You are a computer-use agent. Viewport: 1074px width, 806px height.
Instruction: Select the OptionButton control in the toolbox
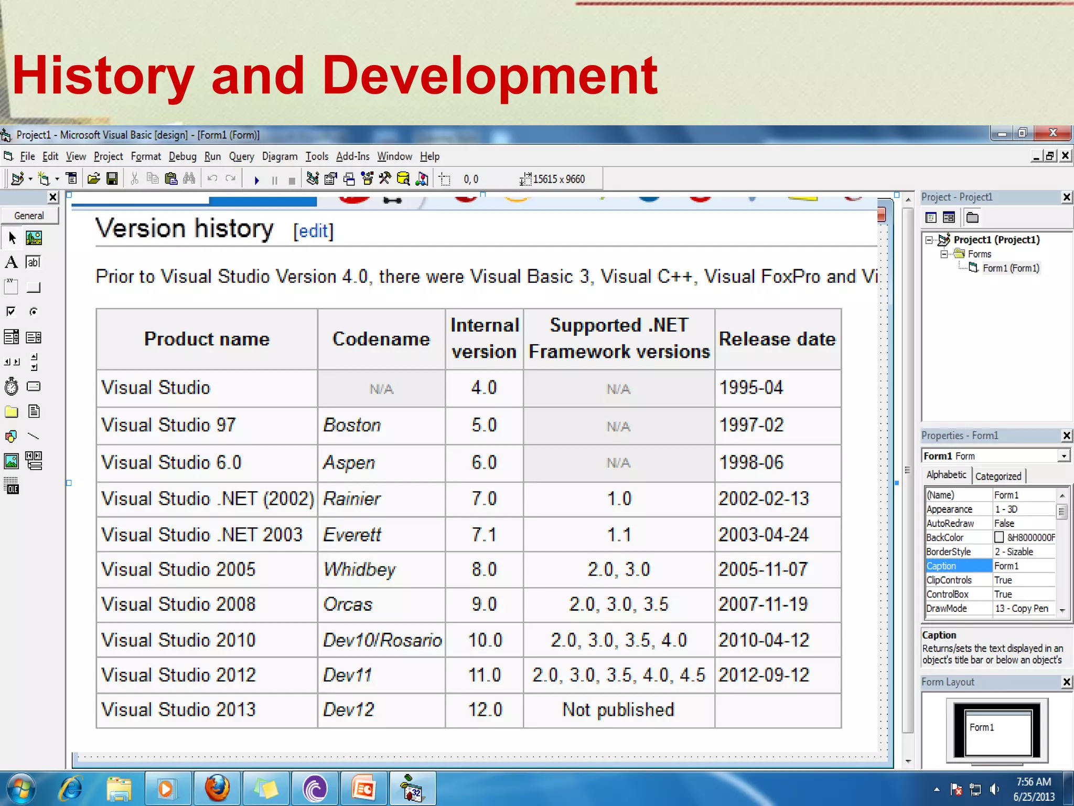point(34,312)
